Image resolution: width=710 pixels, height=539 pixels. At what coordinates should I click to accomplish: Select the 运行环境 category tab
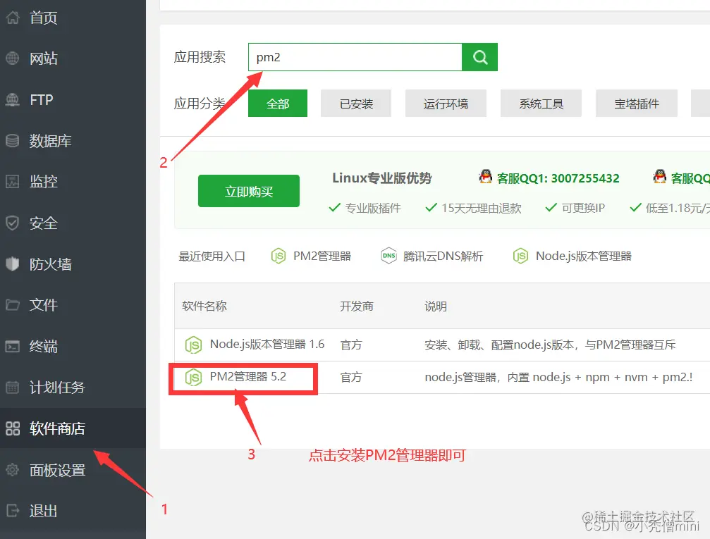(446, 103)
